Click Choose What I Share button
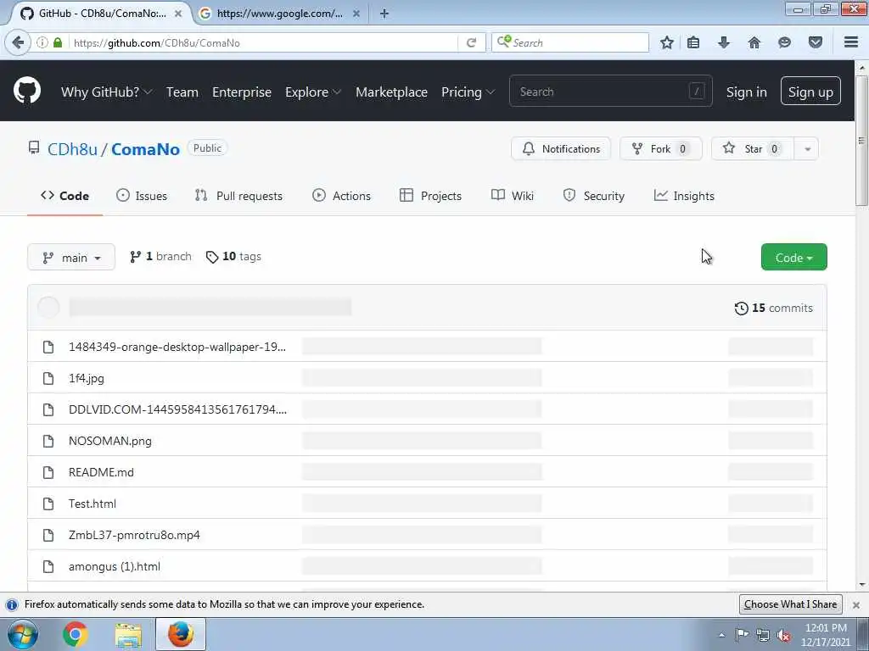This screenshot has height=651, width=869. coord(790,604)
